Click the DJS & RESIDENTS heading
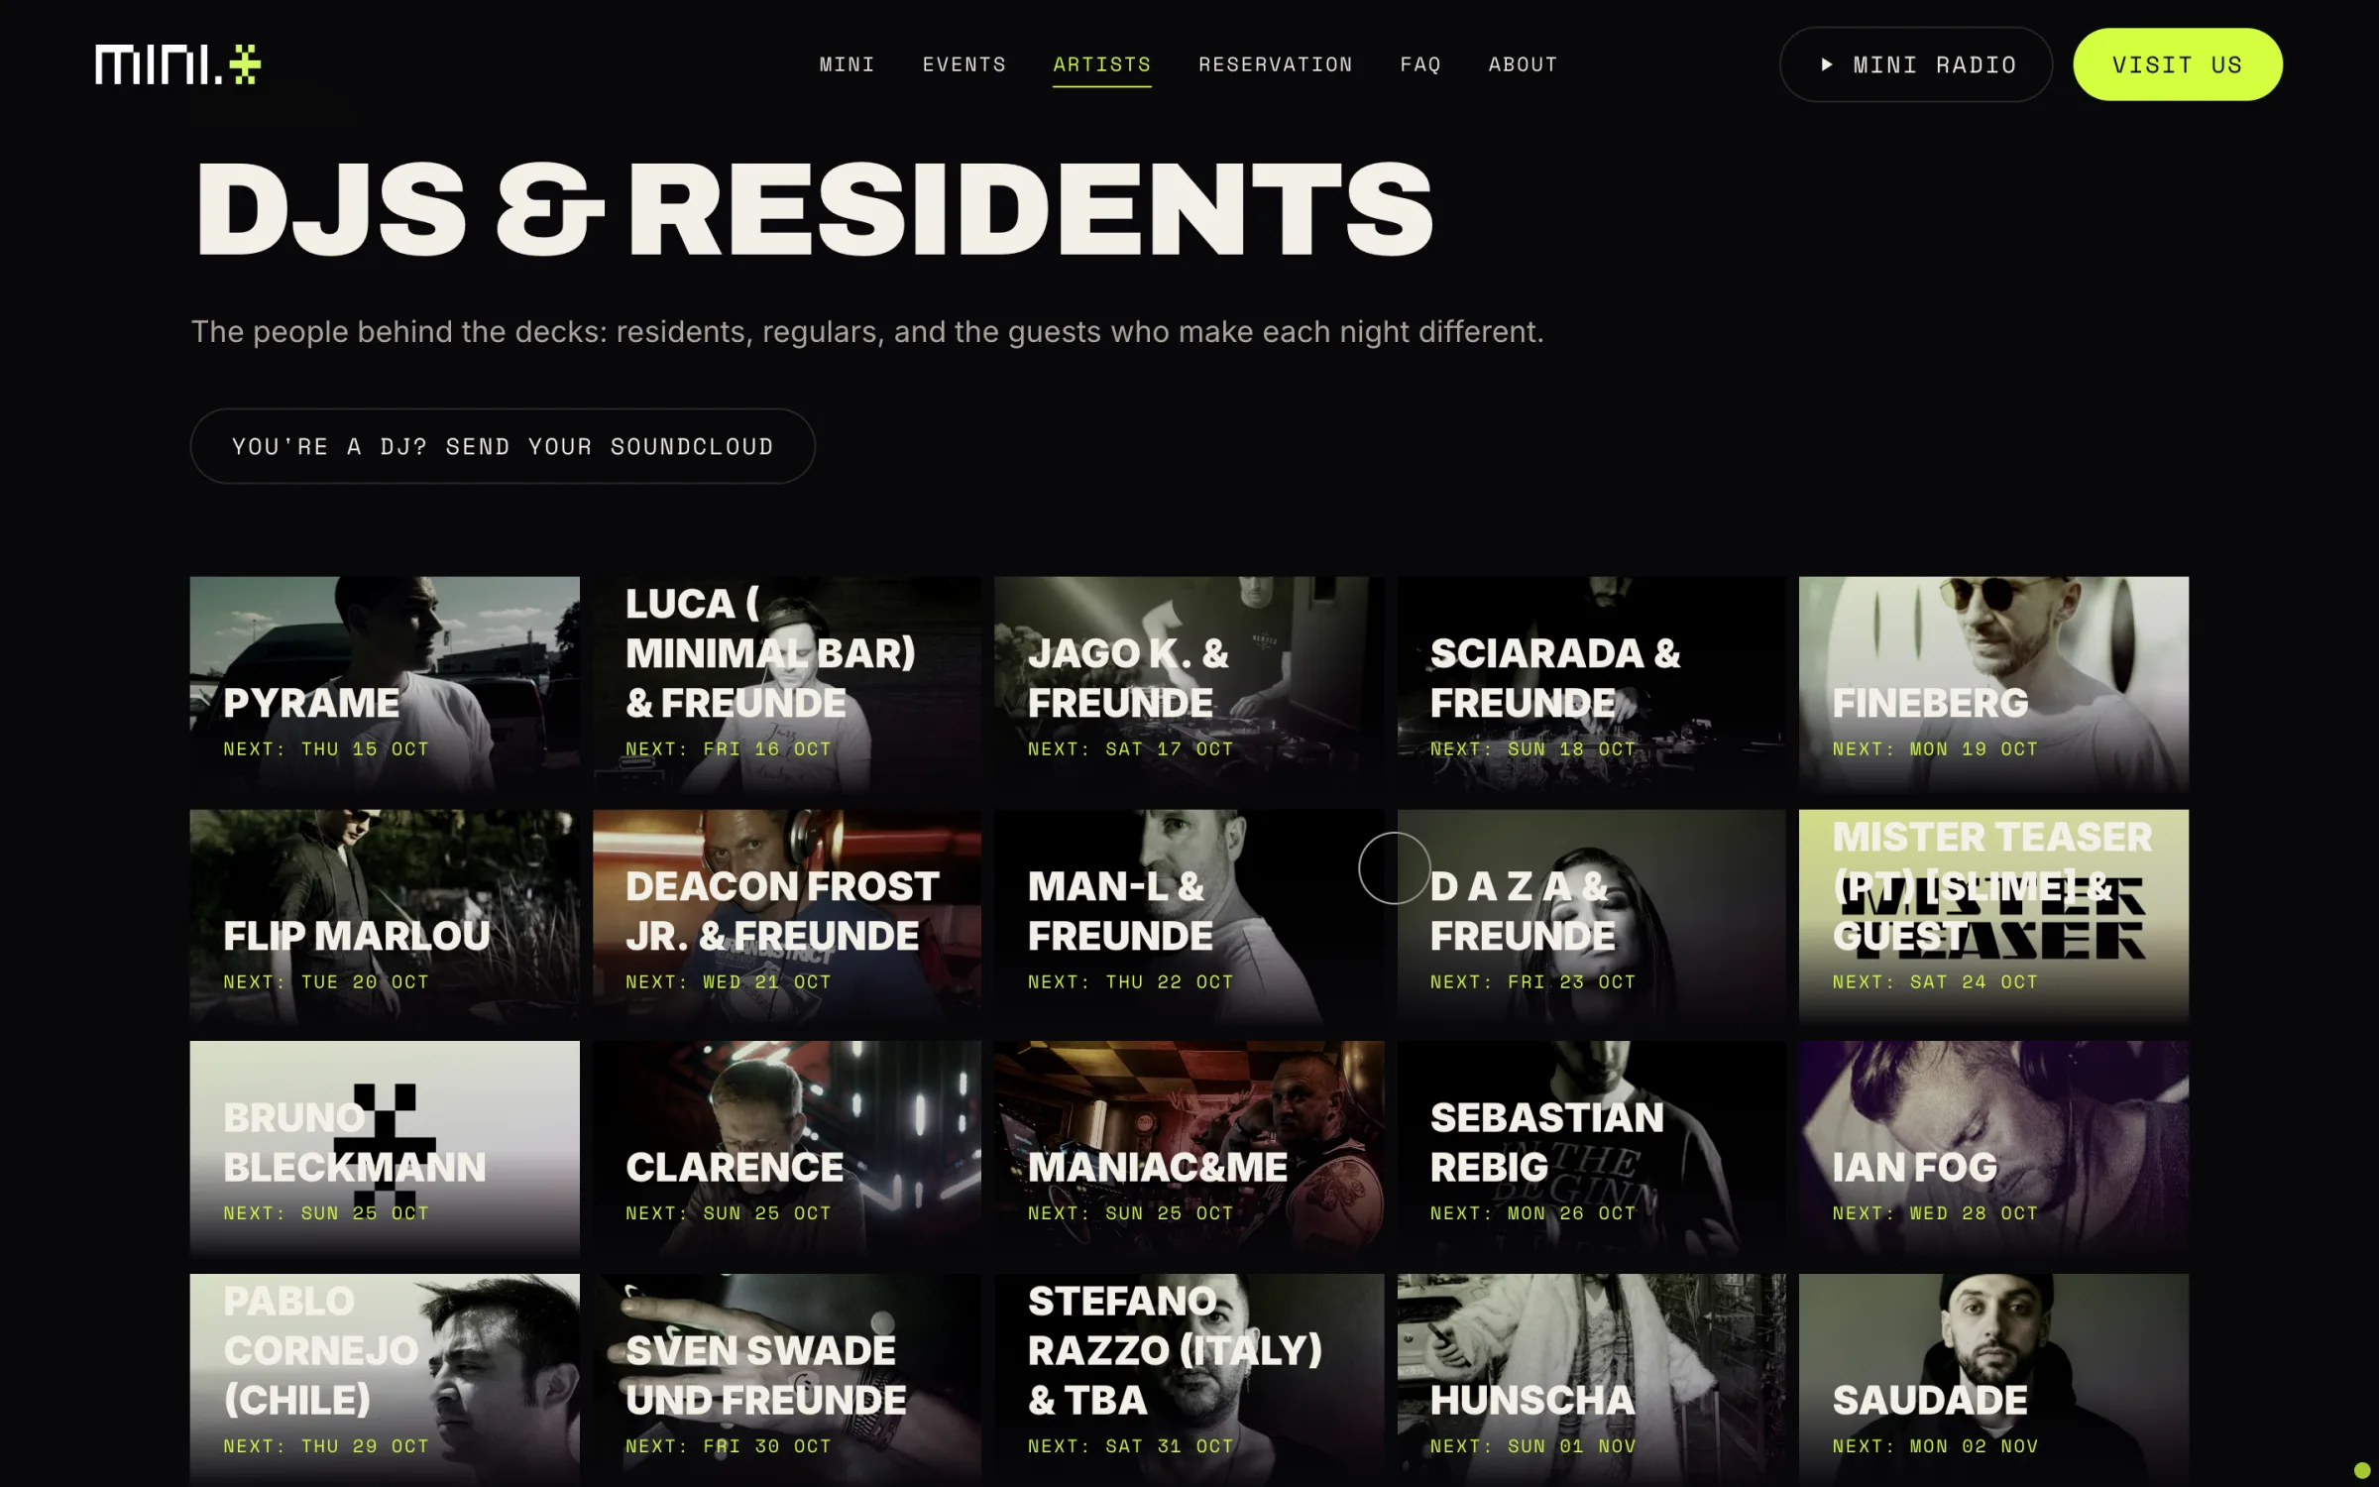Screen dimensions: 2379x1487 point(815,209)
